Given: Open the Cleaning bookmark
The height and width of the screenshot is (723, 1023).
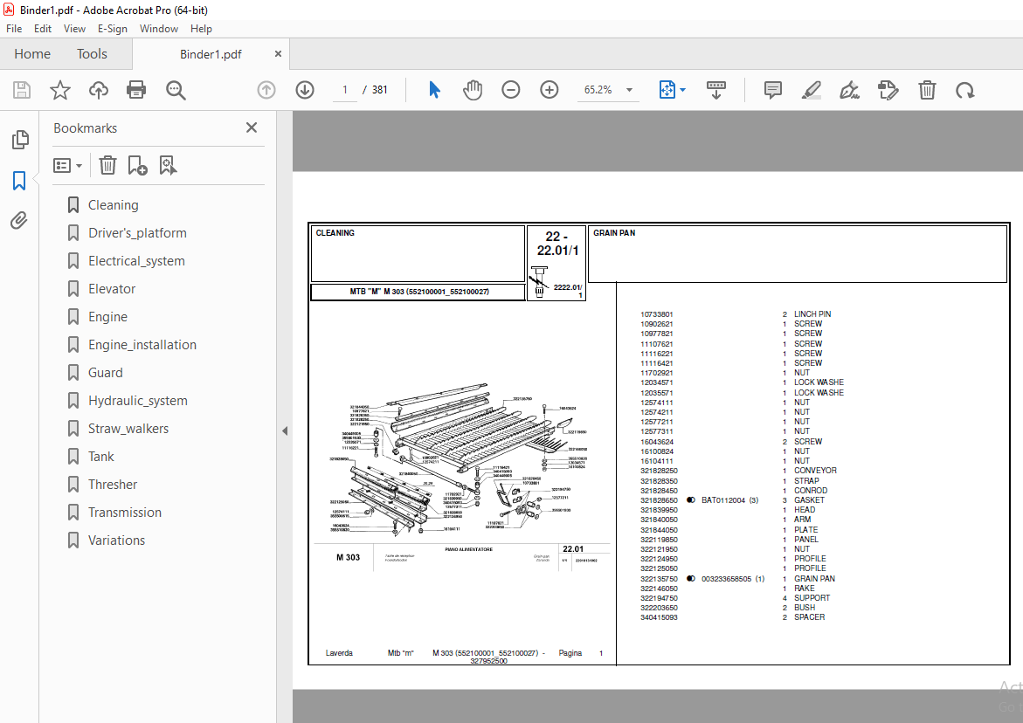Looking at the screenshot, I should (114, 205).
